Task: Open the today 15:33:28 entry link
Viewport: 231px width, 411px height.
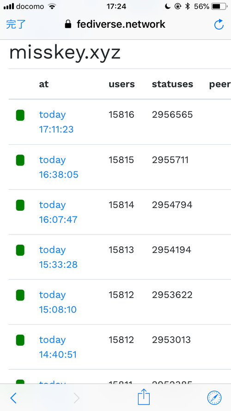Action: pyautogui.click(x=58, y=257)
